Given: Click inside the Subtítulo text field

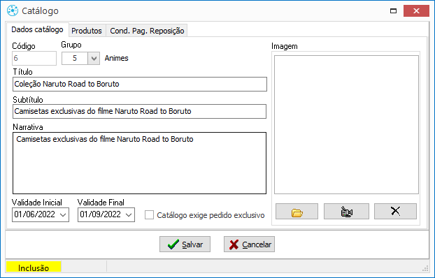Looking at the screenshot, I should 140,112.
